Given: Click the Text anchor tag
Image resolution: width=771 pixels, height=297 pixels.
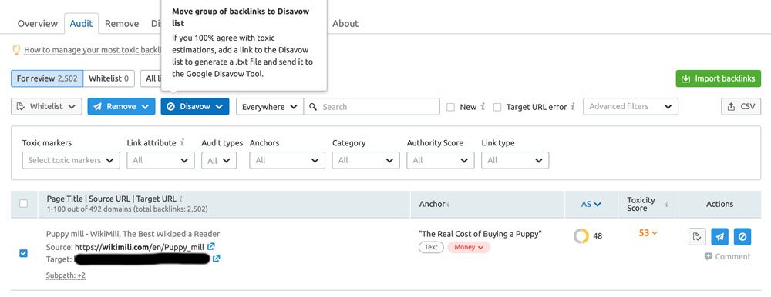Looking at the screenshot, I should pos(431,247).
